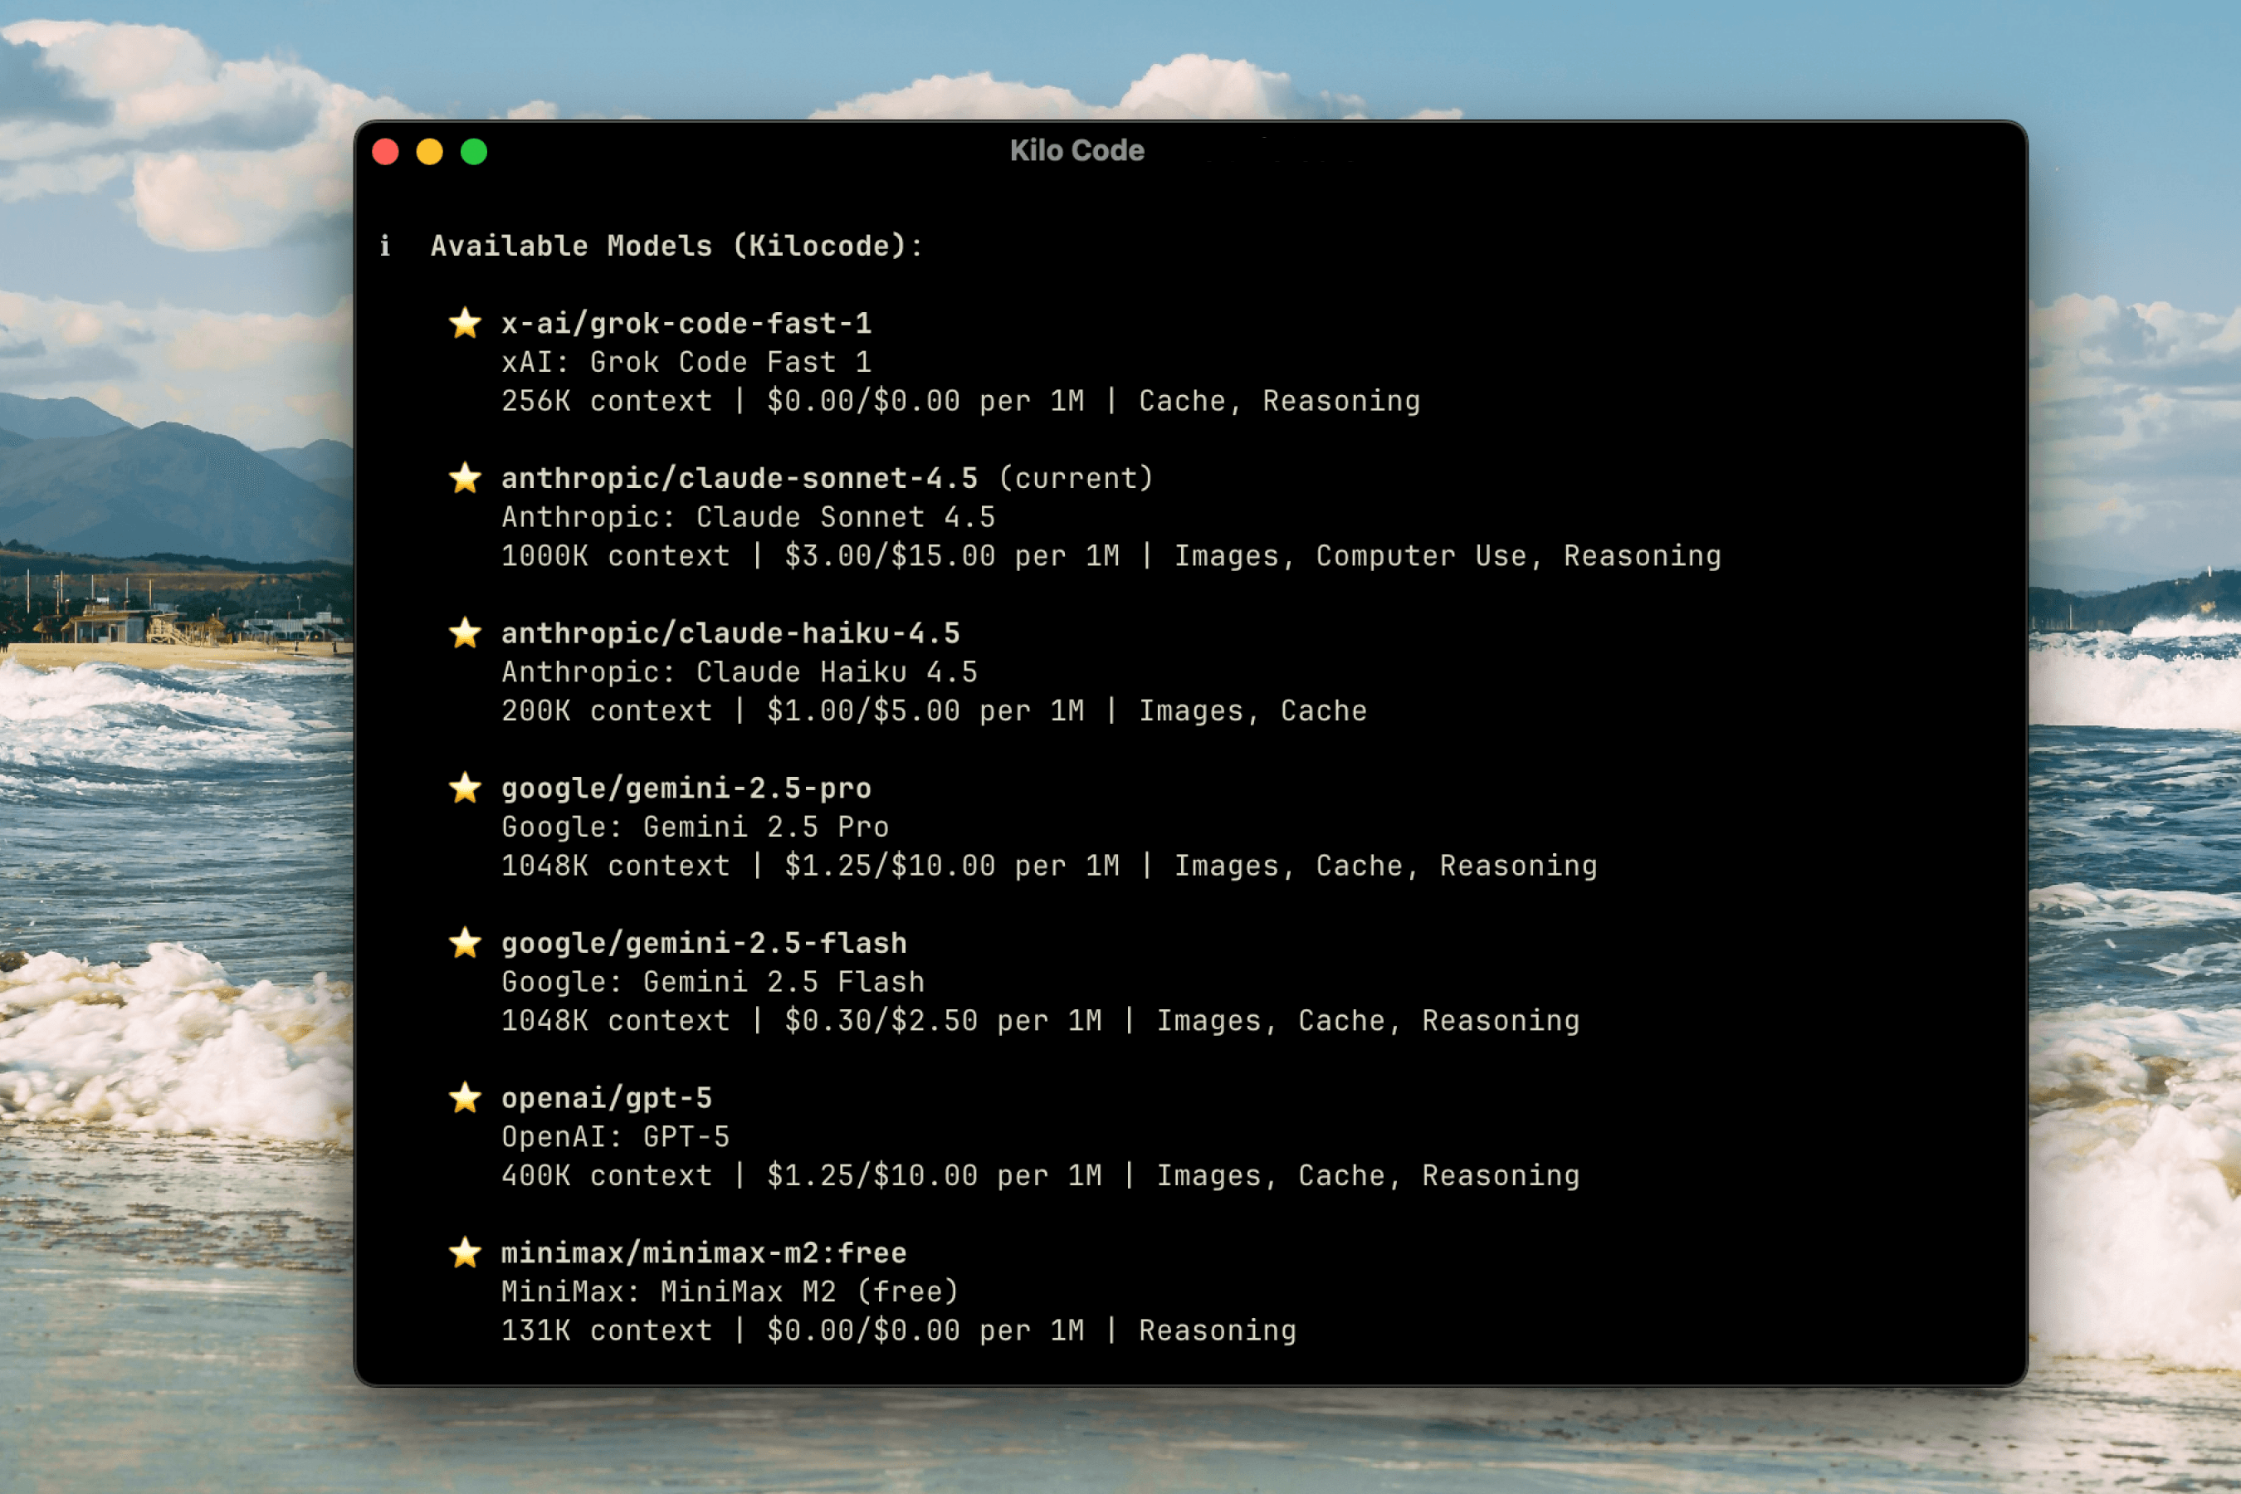Viewport: 2241px width, 1494px height.
Task: Toggle favorite status on the GPT-5 model
Action: pyautogui.click(x=466, y=1099)
